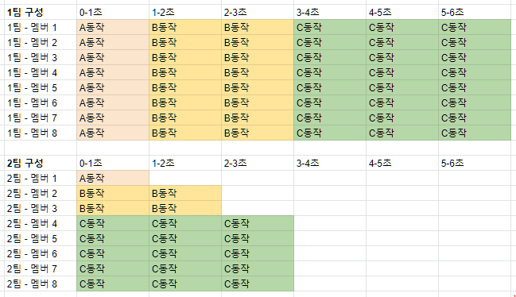Click '4-5초' header in 2팀 구성 row
Image resolution: width=516 pixels, height=297 pixels.
[x=402, y=163]
